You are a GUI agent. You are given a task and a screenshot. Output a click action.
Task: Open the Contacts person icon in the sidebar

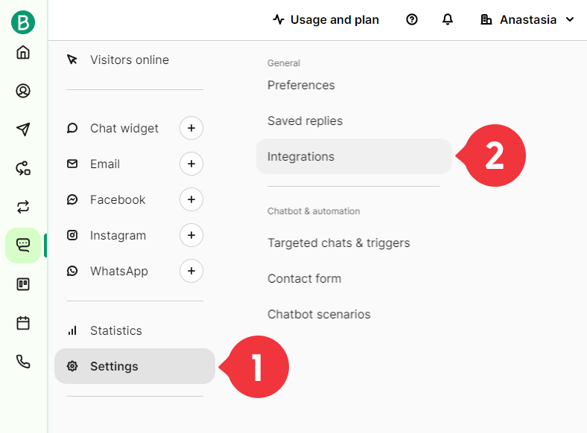pos(23,91)
